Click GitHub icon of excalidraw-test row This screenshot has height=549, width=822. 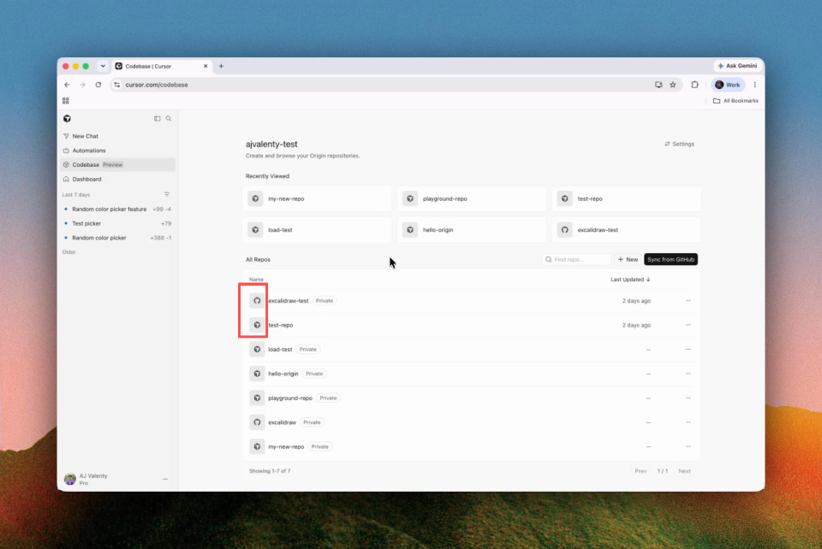point(257,301)
